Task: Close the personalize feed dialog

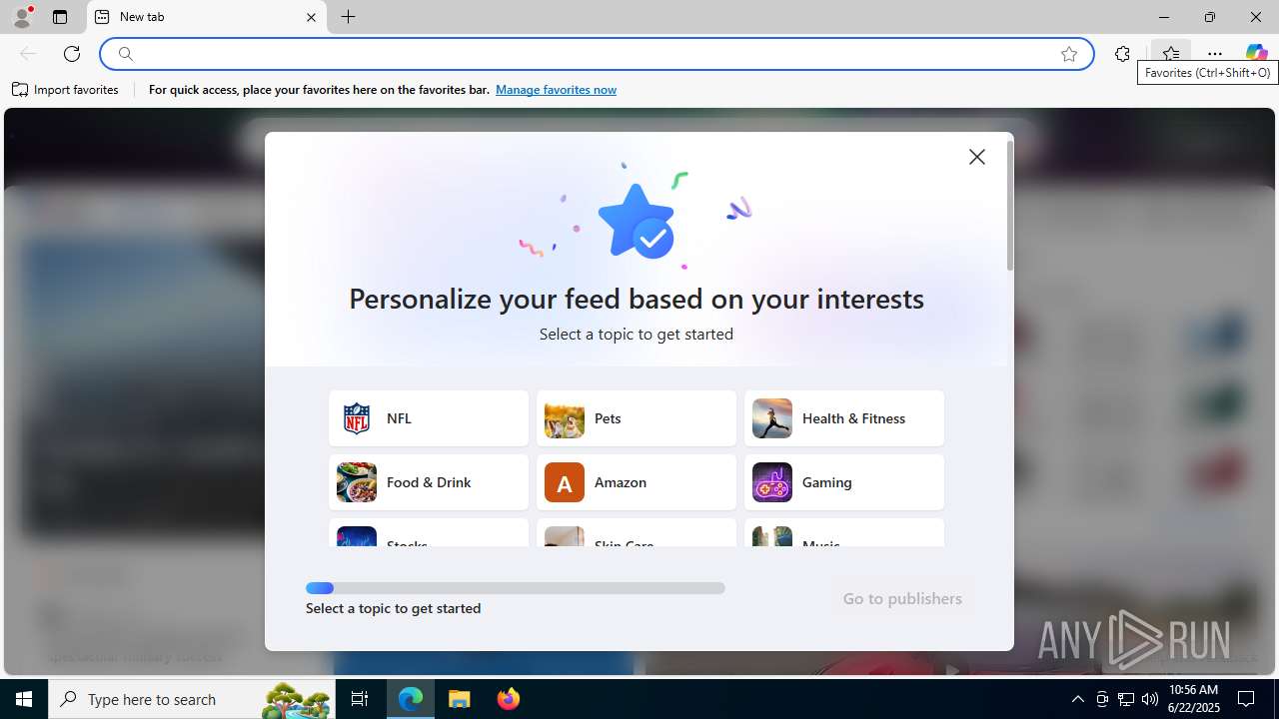Action: pyautogui.click(x=977, y=157)
